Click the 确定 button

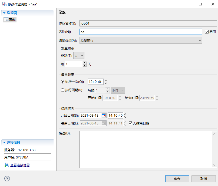(x=177, y=179)
